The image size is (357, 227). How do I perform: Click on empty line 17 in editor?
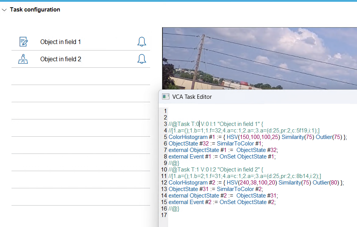point(230,215)
